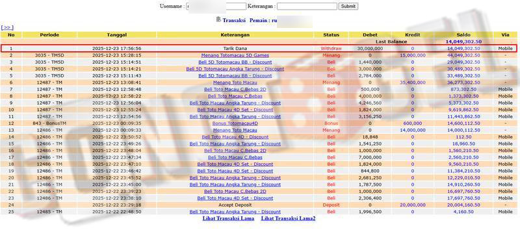Open Beli Toto Macau Angka Tarung row 25
The height and width of the screenshot is (234, 520).
[x=235, y=211]
